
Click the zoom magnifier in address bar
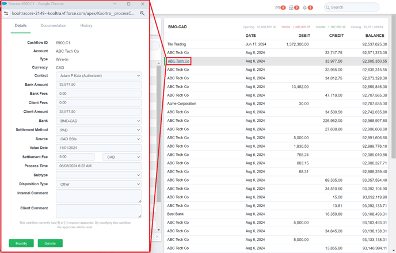coord(142,13)
